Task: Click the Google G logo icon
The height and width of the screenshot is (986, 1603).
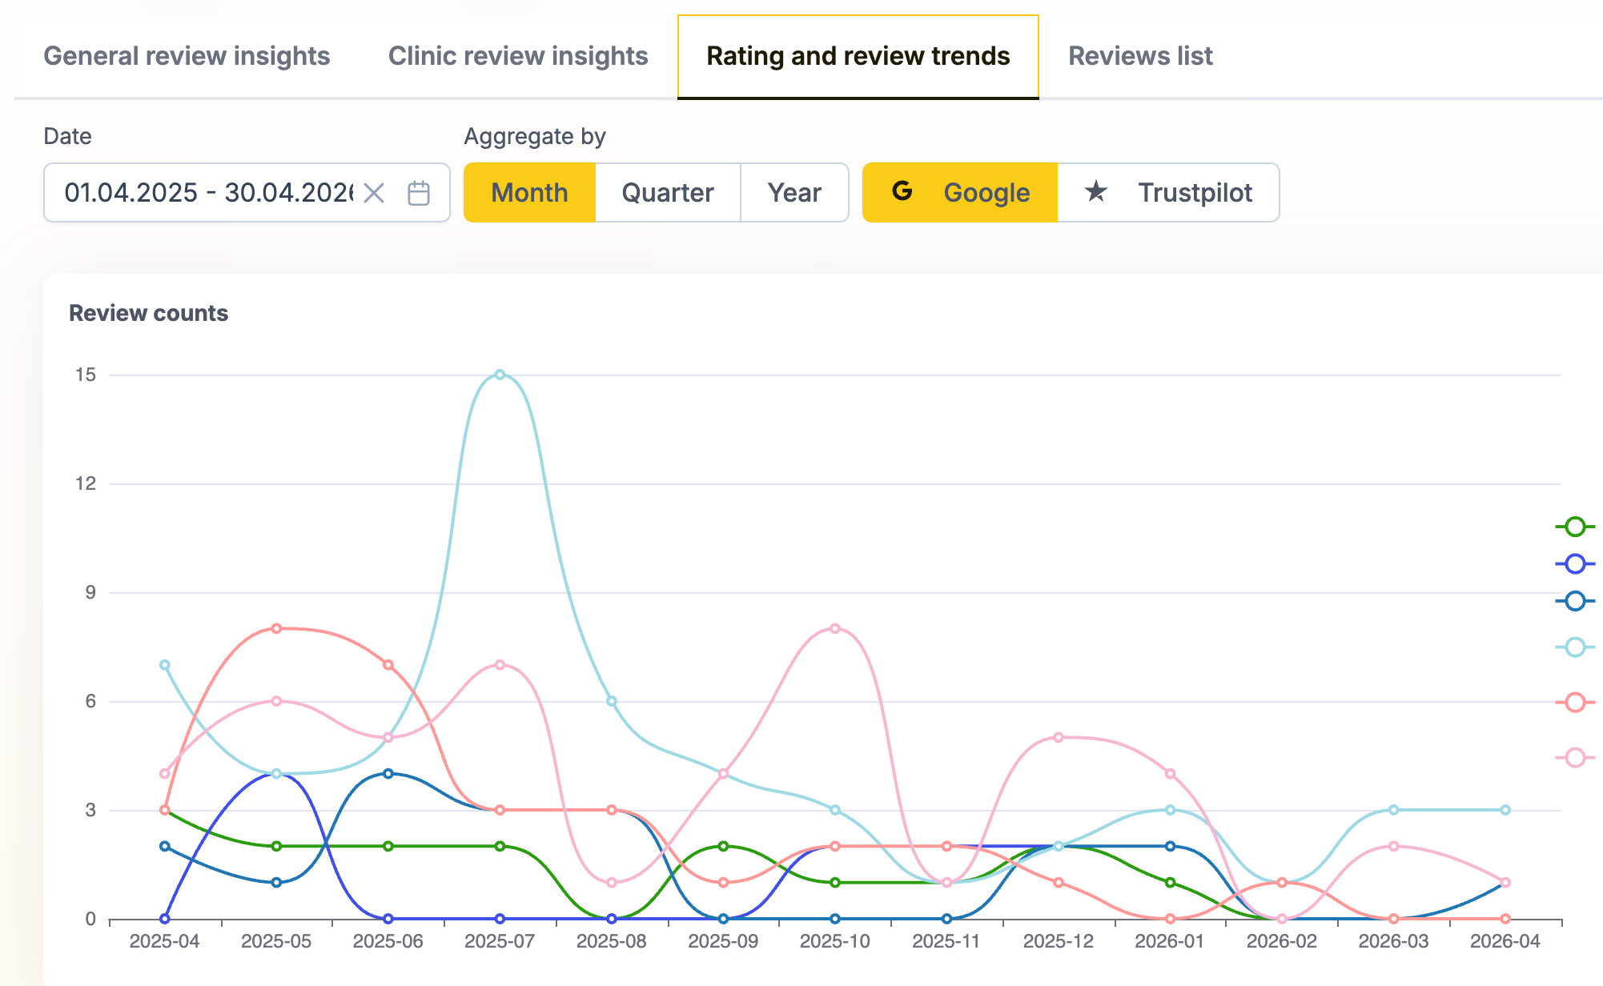Action: [x=902, y=191]
